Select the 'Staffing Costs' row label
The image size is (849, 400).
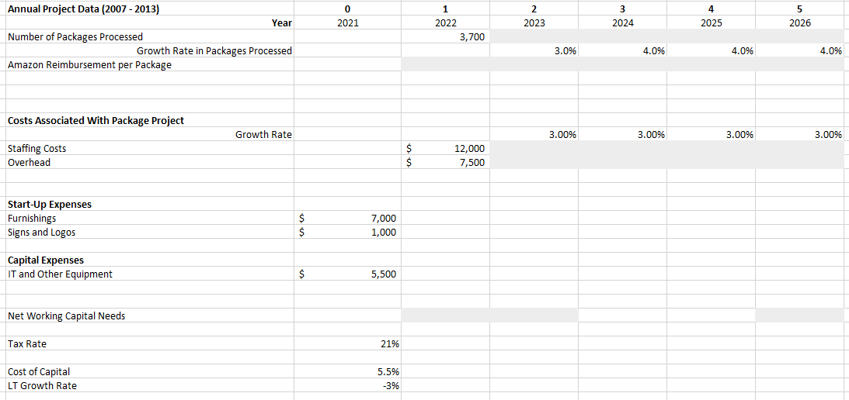[37, 148]
